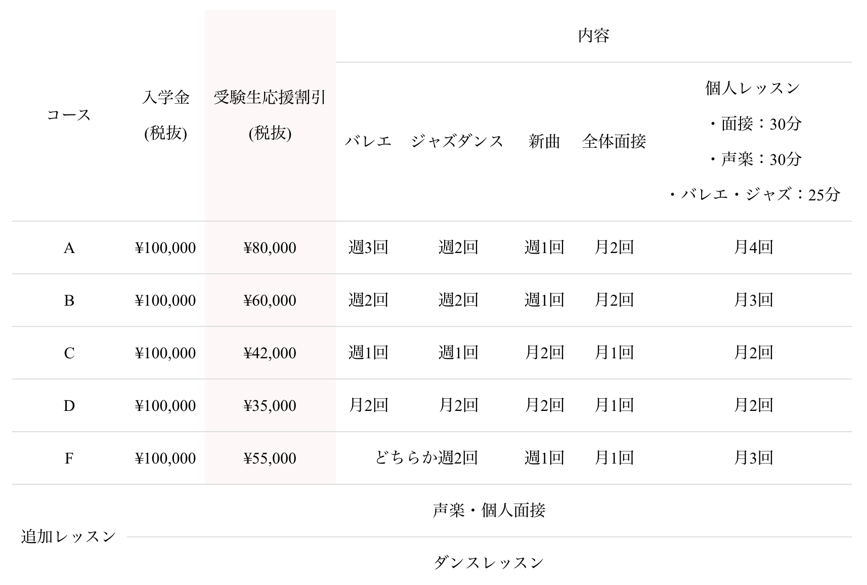This screenshot has height=585, width=867.
Task: Select the 入学金 (税抜) header cell
Action: click(x=165, y=115)
